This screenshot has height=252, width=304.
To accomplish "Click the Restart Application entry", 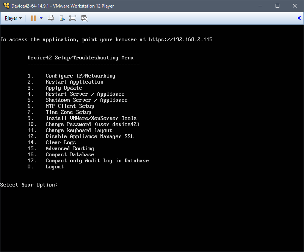I will point(74,82).
